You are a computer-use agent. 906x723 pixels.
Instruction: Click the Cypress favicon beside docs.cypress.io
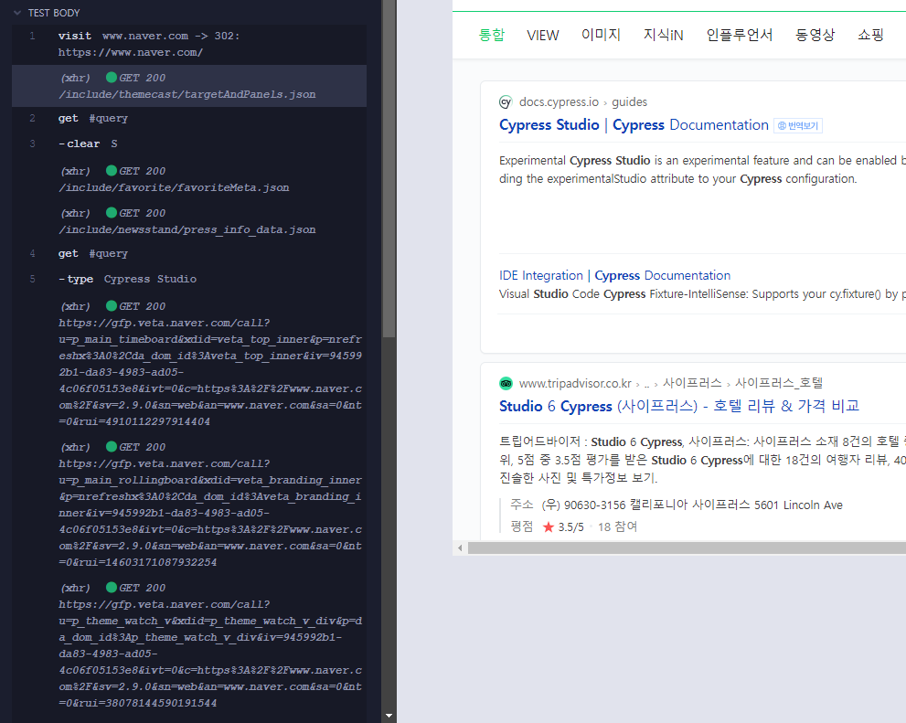(506, 102)
